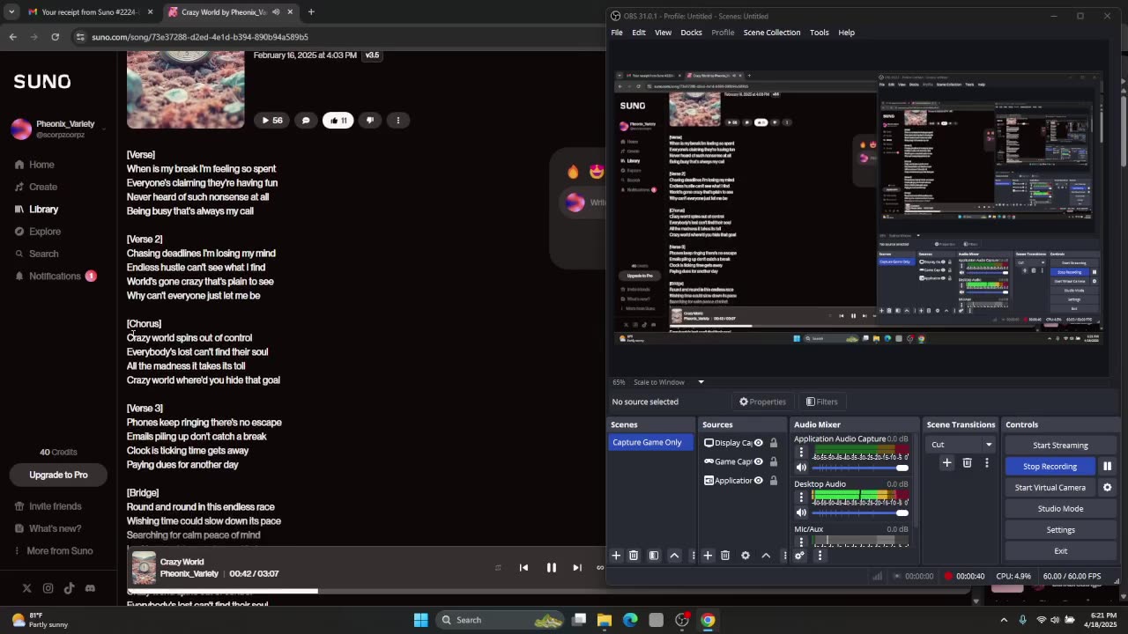The image size is (1128, 634).
Task: Move scene up in Scenes panel
Action: (x=674, y=556)
